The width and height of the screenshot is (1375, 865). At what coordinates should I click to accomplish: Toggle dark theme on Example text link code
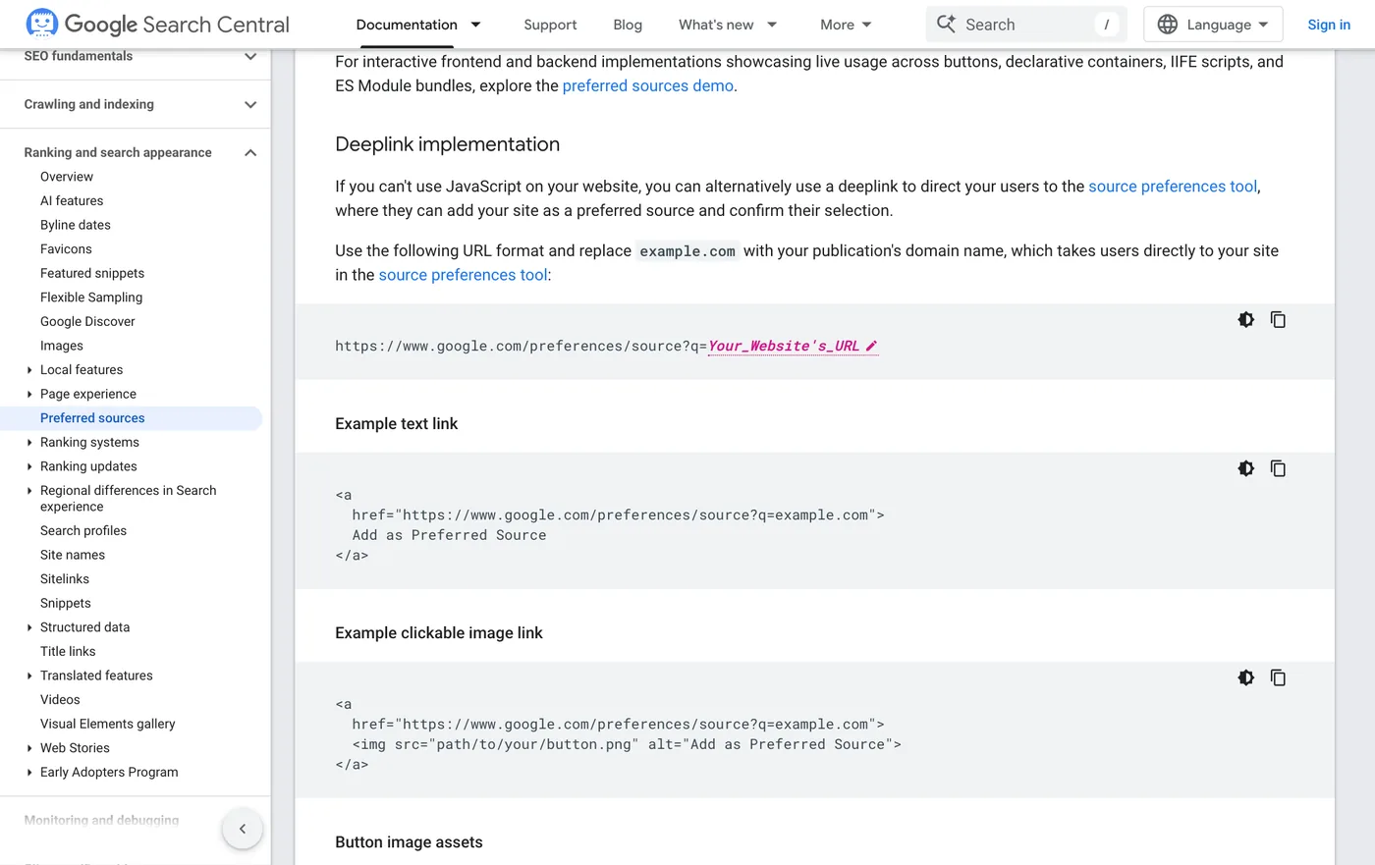click(x=1245, y=468)
